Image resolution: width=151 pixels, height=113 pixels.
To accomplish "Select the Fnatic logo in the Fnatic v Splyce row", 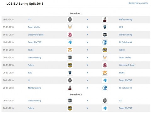I will (x=70, y=50).
